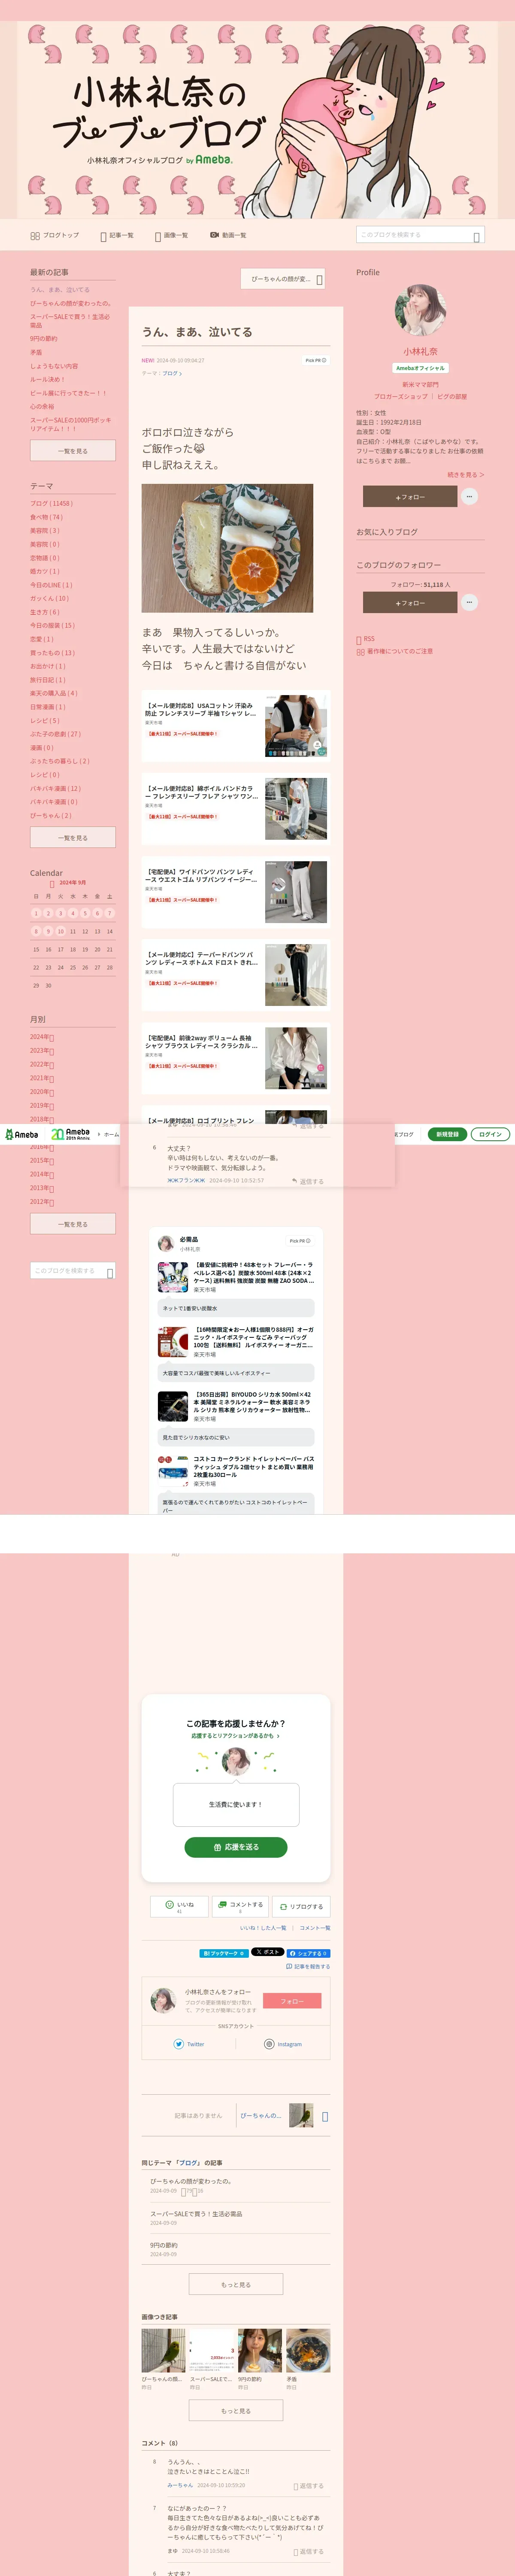Expand the 2015年 monthly archive
Viewport: 515px width, 2576px height.
[x=42, y=1160]
